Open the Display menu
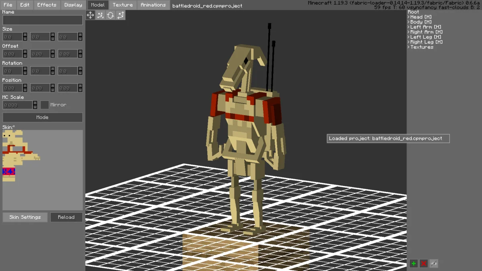Screen dimensions: 482x271 tap(73, 5)
